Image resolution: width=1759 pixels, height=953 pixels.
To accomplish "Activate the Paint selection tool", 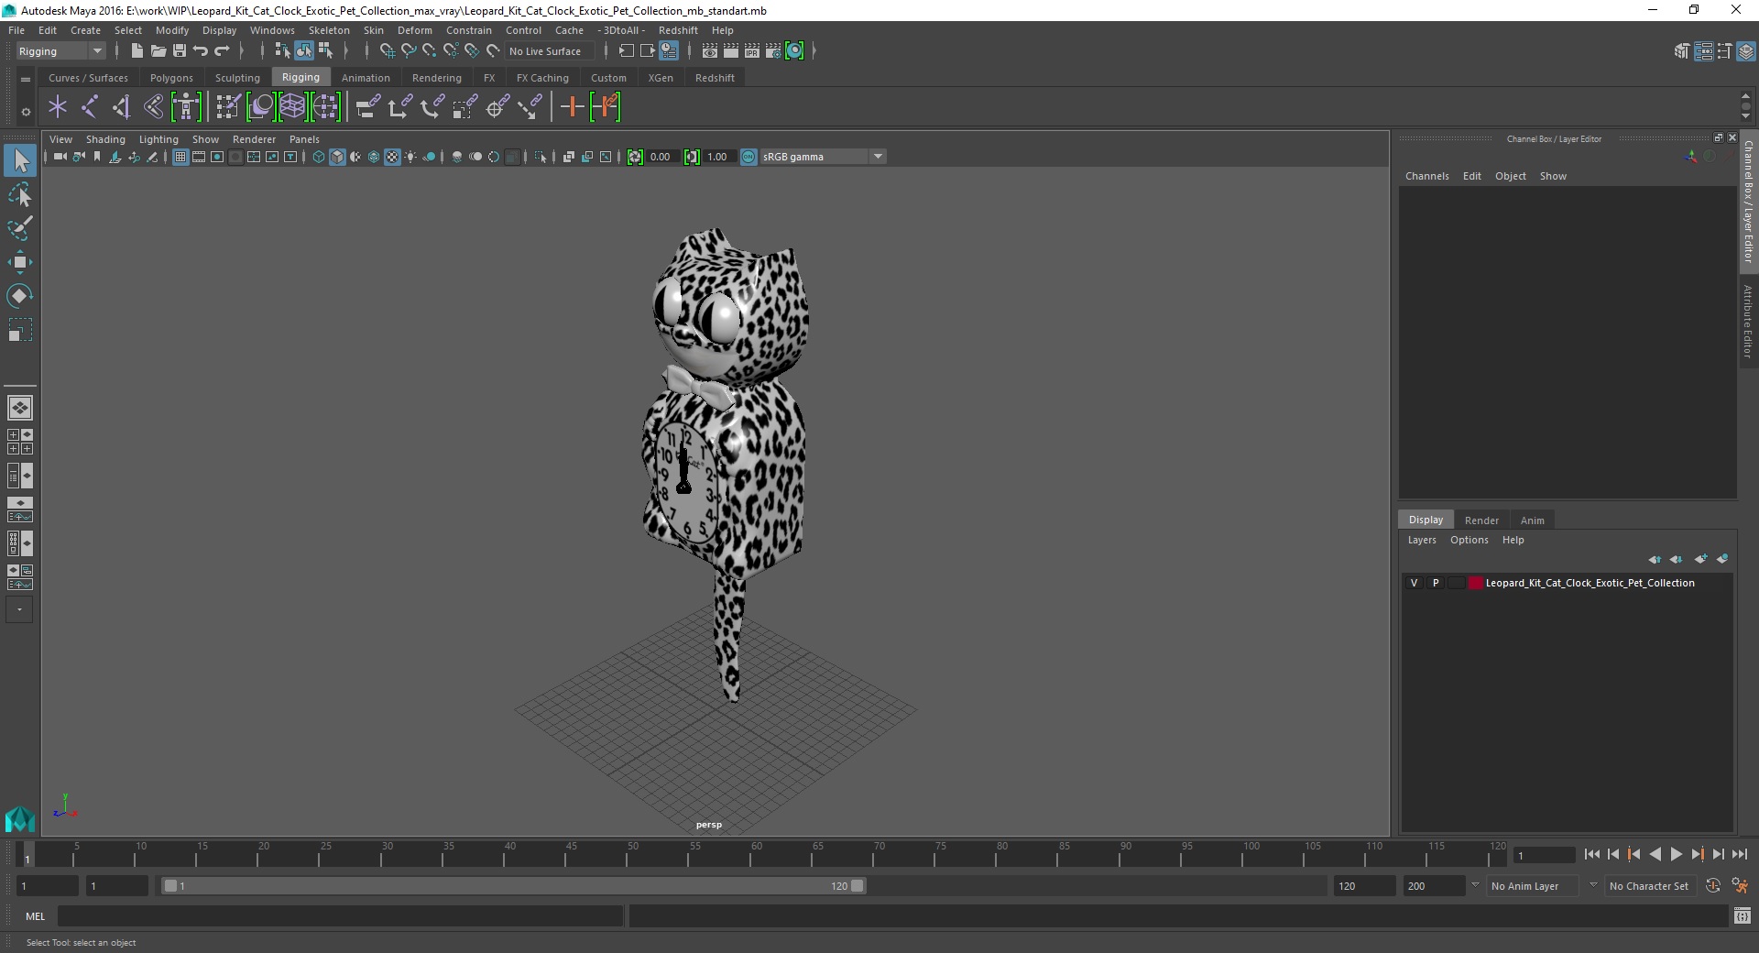I will pyautogui.click(x=20, y=228).
